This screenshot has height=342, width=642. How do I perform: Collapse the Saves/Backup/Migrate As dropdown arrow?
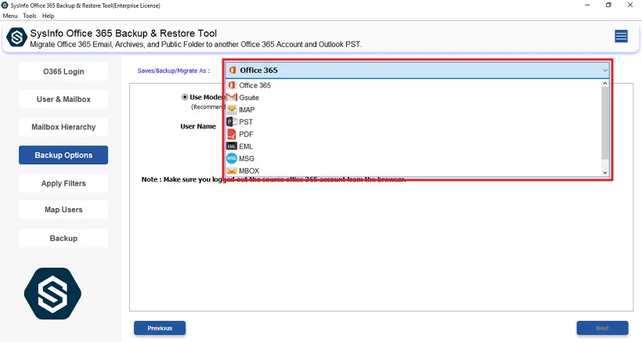point(605,70)
